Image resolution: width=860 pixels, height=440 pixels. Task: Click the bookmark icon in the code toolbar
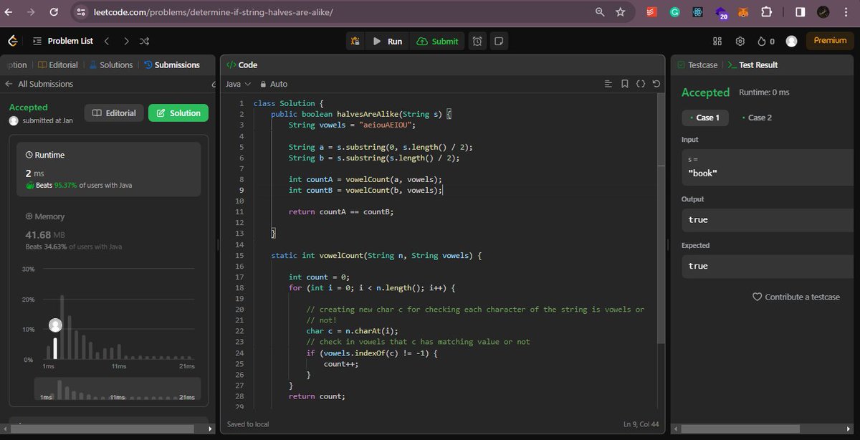(625, 84)
